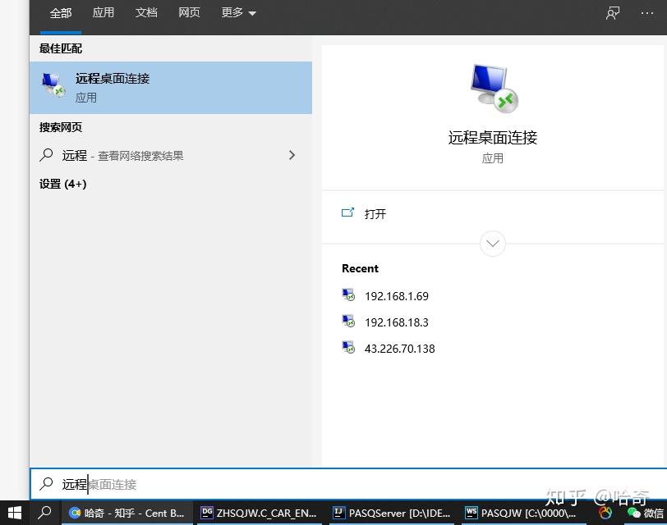This screenshot has width=667, height=525.
Task: Click the large Remote Desktop icon in preview panel
Action: (492, 86)
